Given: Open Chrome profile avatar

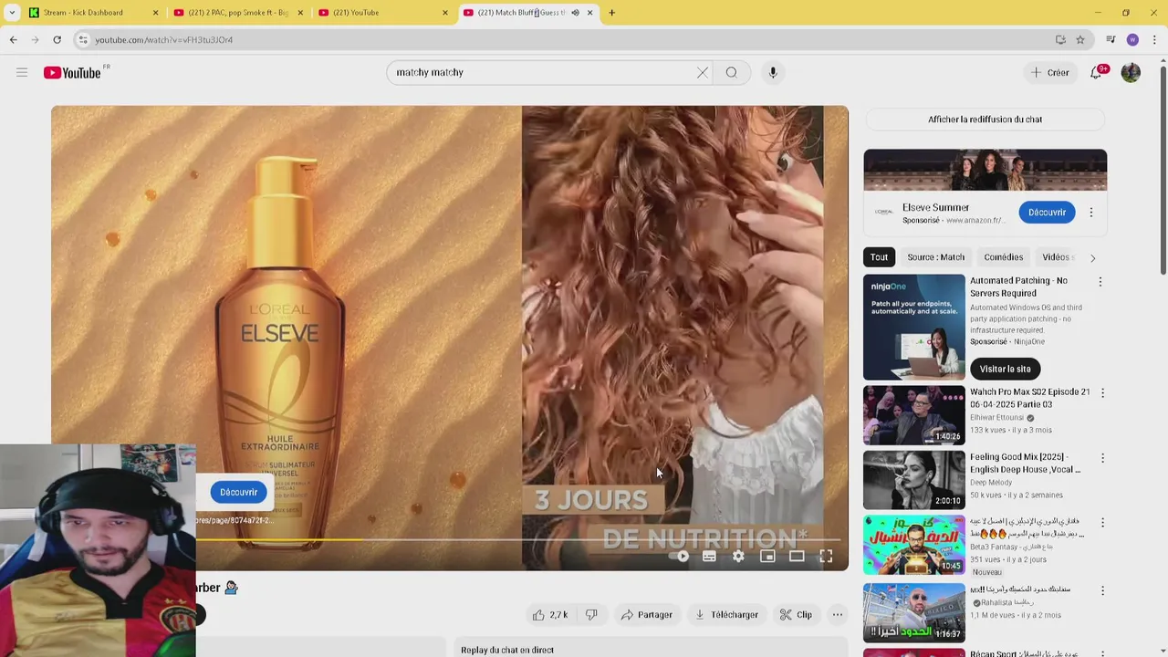Looking at the screenshot, I should pos(1132,39).
